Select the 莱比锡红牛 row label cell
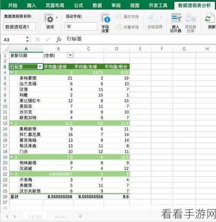 [26, 100]
